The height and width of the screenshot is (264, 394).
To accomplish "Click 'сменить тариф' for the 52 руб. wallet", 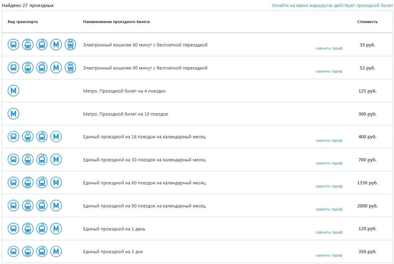I will click(329, 72).
